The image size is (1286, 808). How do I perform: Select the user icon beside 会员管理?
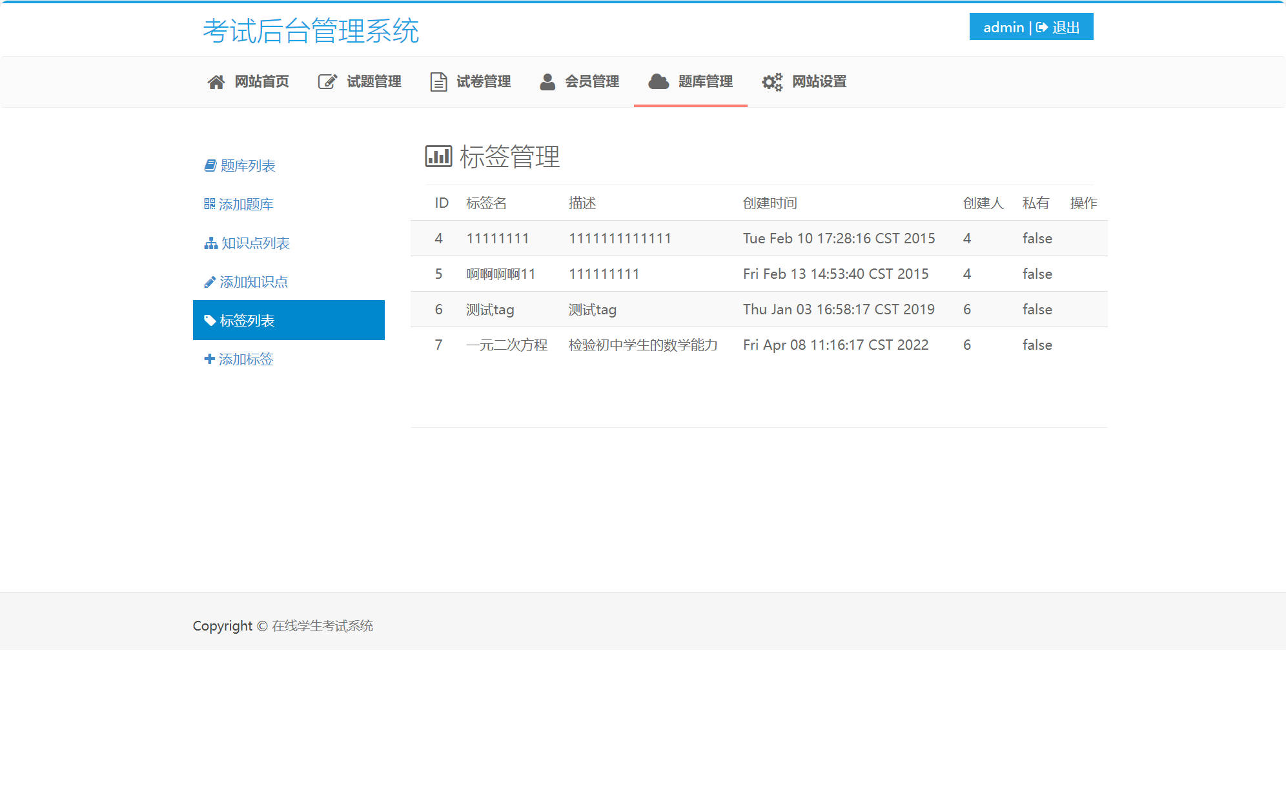point(547,81)
